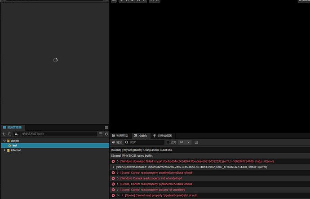Open the All log type dropdown
The image size is (310, 199).
pyautogui.click(x=185, y=142)
